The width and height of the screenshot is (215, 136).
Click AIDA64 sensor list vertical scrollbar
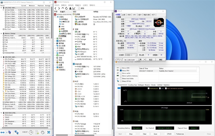point(112,71)
